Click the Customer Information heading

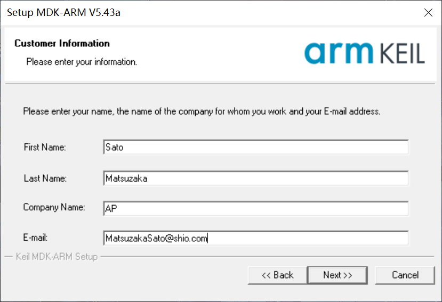[x=62, y=44]
